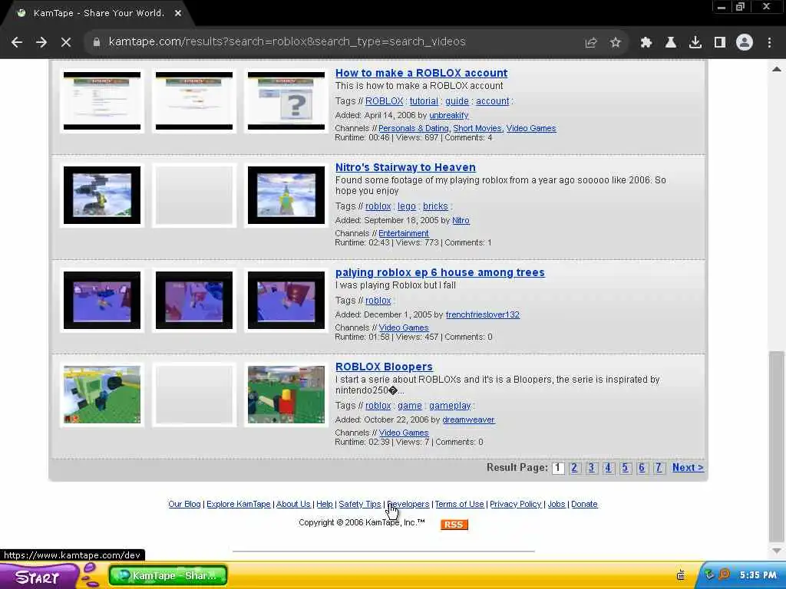
Task: Open the Chrome three-dot menu
Action: pos(769,43)
